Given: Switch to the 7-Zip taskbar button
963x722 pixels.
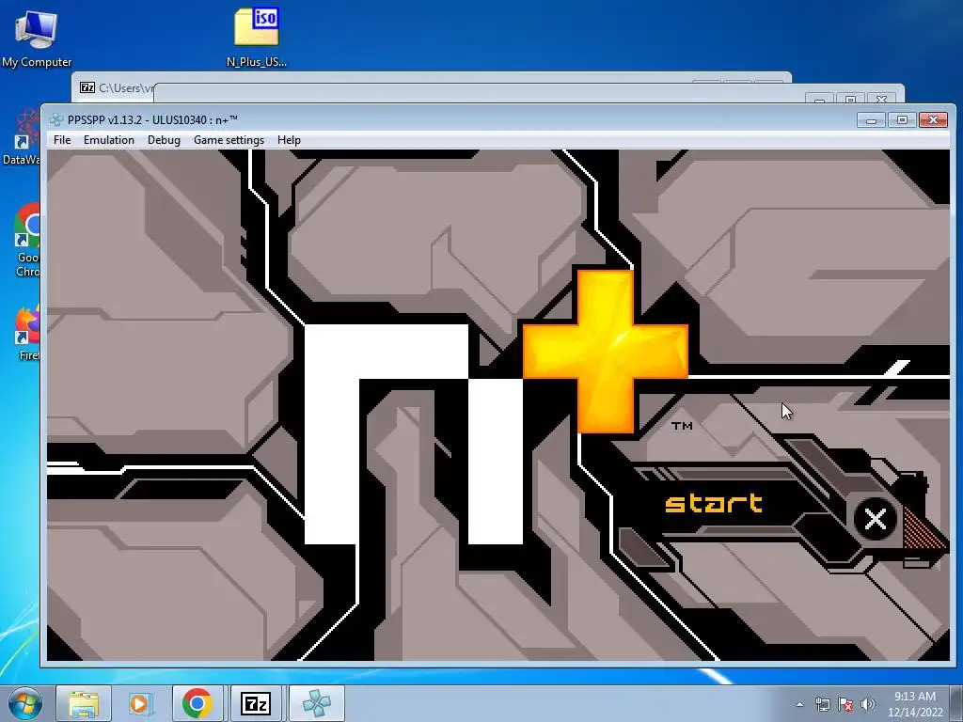Looking at the screenshot, I should 256,703.
